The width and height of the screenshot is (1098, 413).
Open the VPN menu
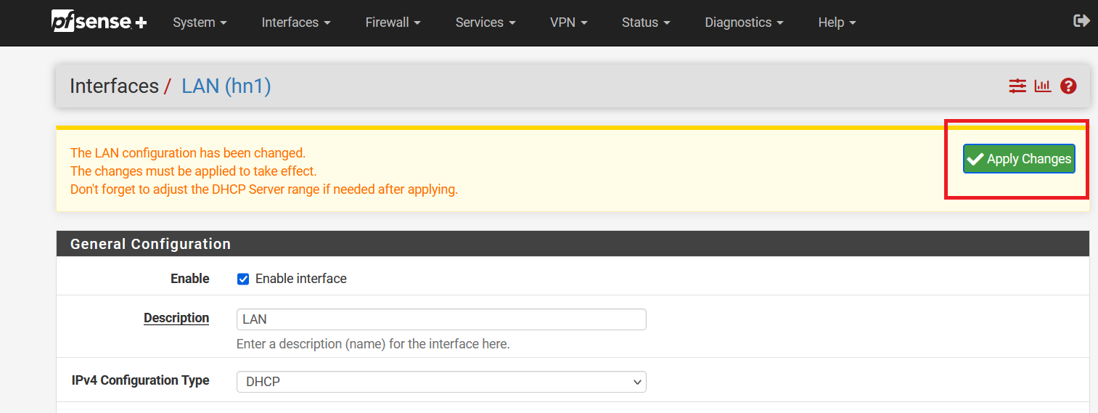568,23
